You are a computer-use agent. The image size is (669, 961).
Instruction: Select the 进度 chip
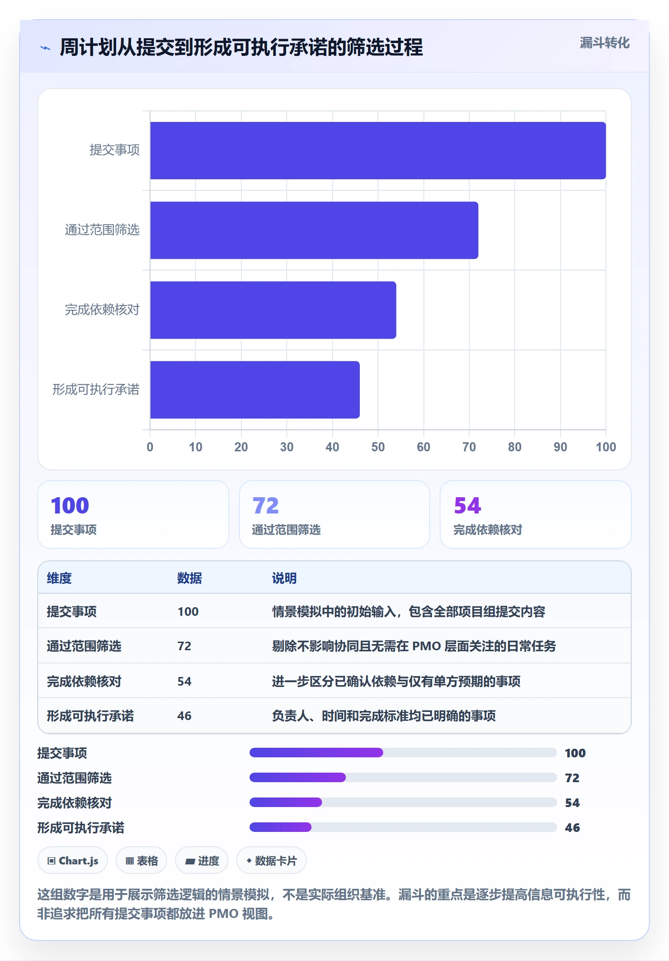coord(202,861)
